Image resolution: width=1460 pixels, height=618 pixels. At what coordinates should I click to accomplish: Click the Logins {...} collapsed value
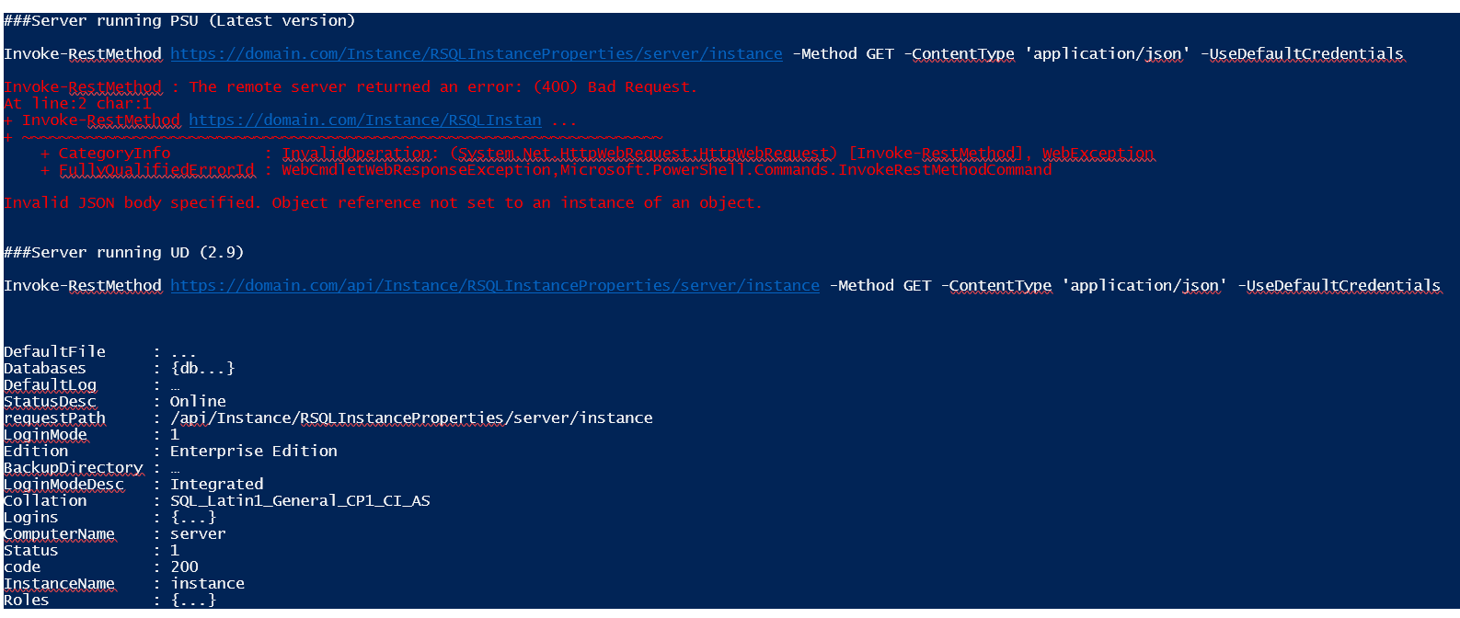tap(193, 517)
